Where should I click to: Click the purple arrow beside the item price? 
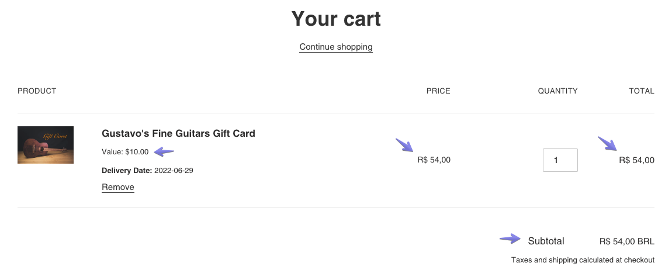[x=404, y=145]
